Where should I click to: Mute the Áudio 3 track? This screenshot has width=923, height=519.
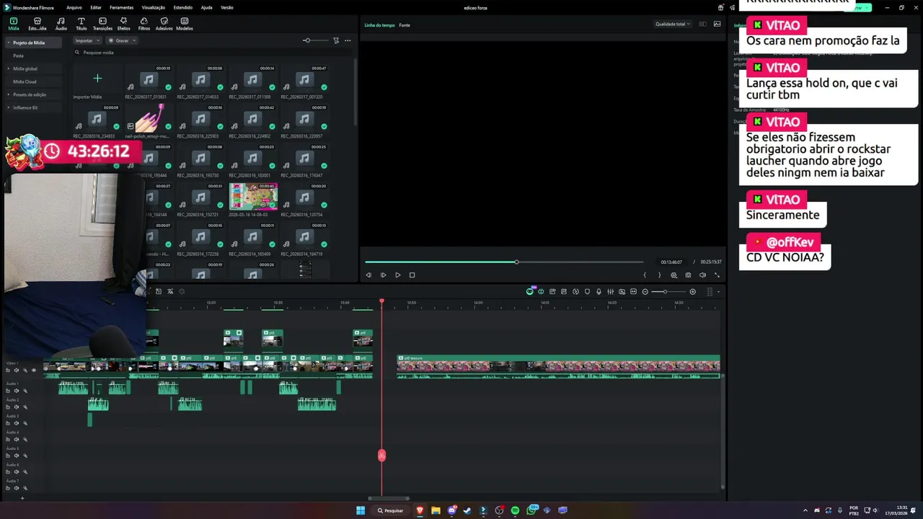coord(17,423)
